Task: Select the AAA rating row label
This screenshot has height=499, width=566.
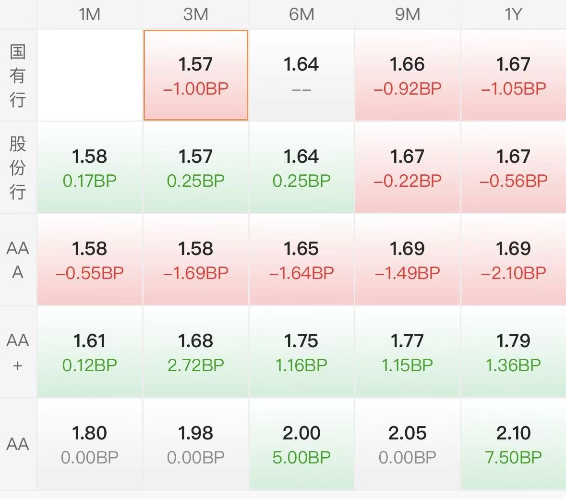Action: point(18,260)
